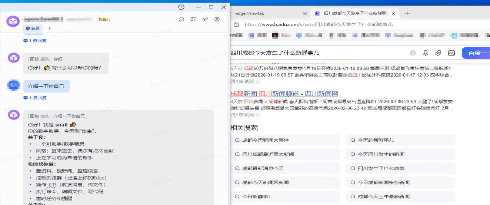Search related 今日成都新闻头条新闻
This screenshot has width=490, height=205.
pos(401,182)
